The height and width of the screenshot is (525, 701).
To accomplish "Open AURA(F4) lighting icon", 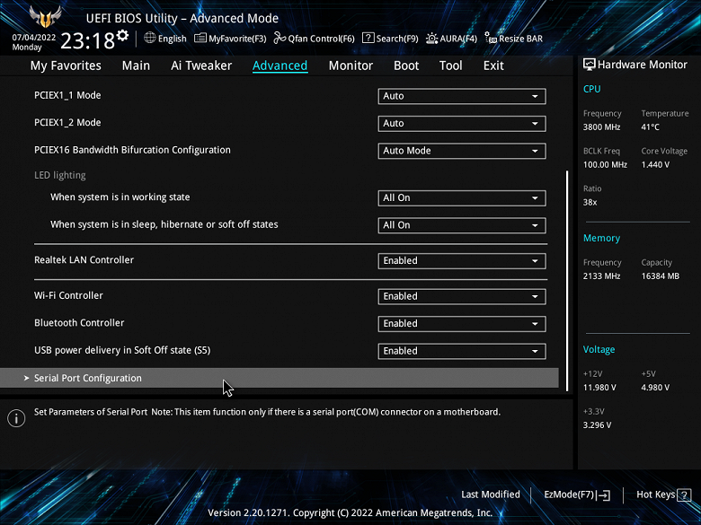I will (x=431, y=39).
